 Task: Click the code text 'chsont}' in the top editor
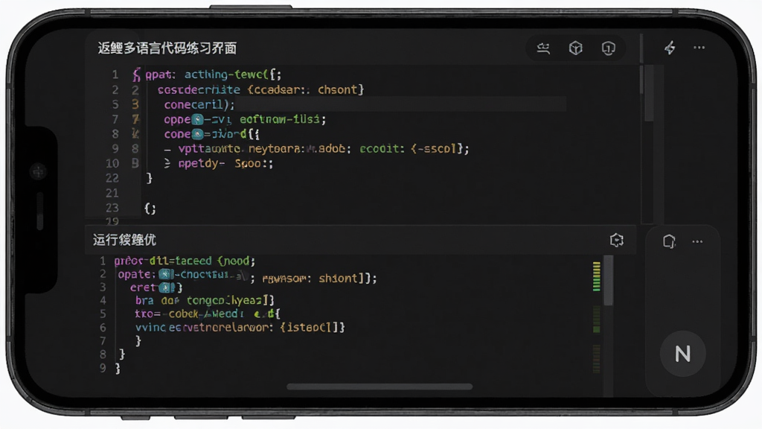tap(341, 89)
